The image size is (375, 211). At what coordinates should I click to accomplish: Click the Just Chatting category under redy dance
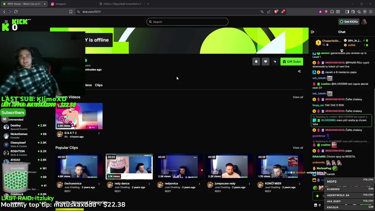[122, 187]
